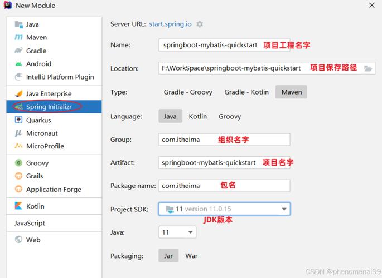Click the IntelliJ Platform Plugin icon
This screenshot has width=382, height=278.
pyautogui.click(x=19, y=77)
